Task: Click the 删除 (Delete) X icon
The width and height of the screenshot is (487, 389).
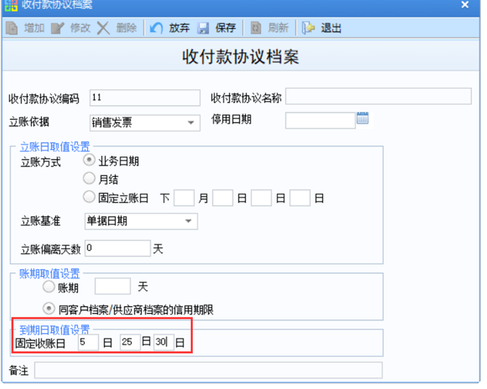Action: coord(104,28)
